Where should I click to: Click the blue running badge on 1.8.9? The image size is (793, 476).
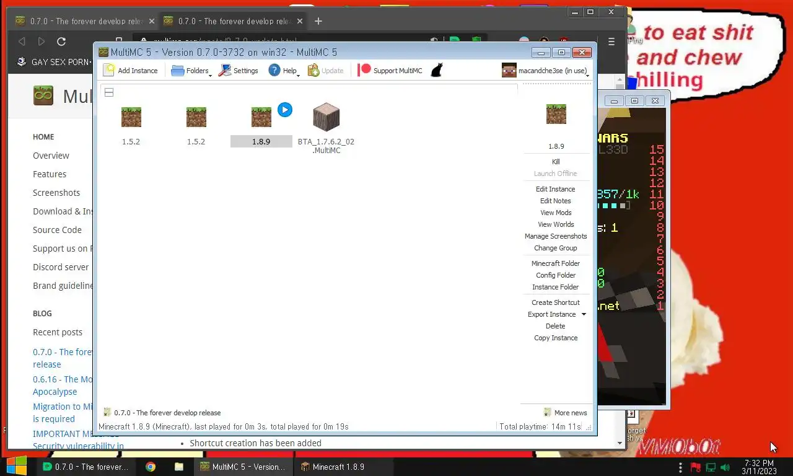click(x=284, y=110)
